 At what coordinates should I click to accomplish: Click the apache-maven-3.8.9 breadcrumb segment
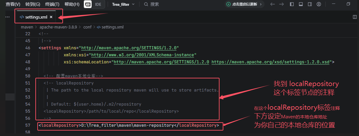[58, 27]
